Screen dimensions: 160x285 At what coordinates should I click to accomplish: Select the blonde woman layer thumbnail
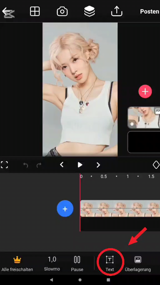(144, 117)
